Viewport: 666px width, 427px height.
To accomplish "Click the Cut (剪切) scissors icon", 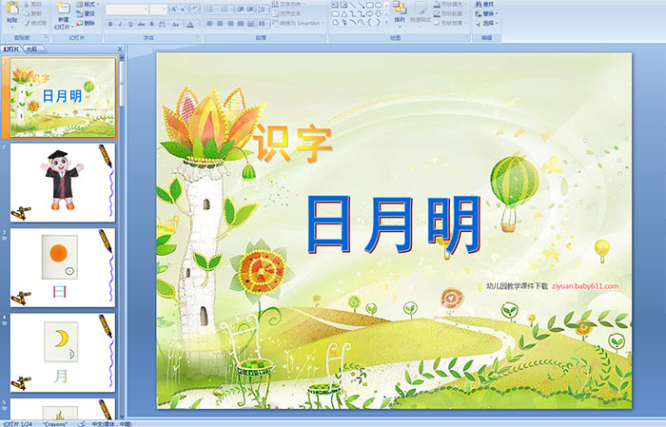I will [27, 5].
